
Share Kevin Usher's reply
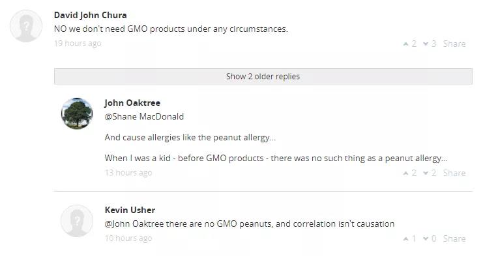click(x=454, y=238)
